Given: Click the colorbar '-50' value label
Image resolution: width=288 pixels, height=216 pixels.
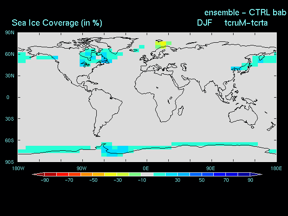Looking at the screenshot, I should (x=93, y=180).
